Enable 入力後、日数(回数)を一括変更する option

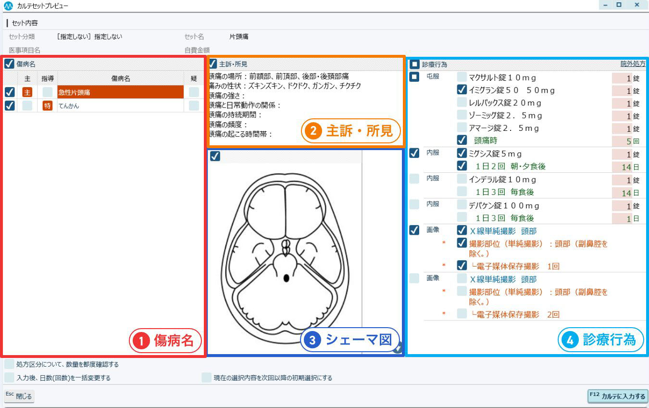[x=9, y=378]
